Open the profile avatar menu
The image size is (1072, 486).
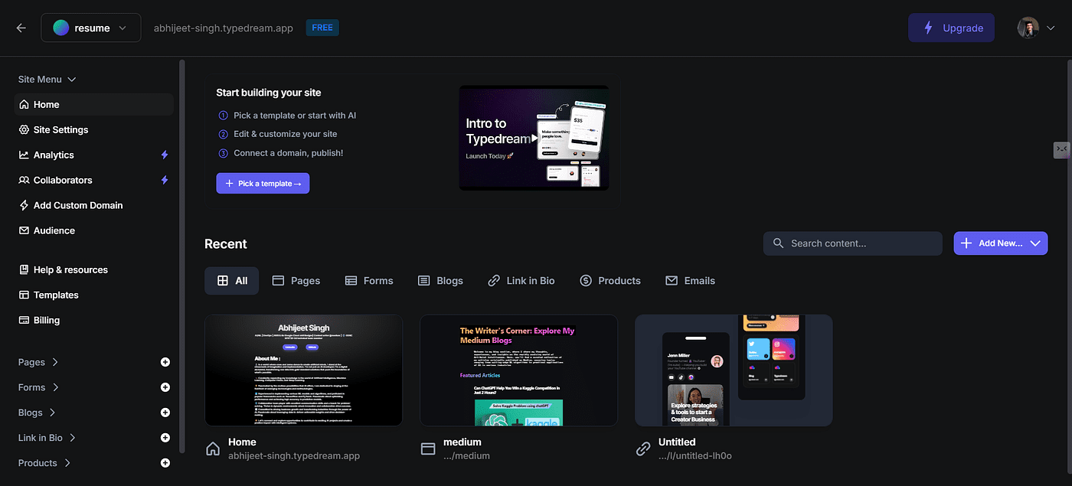[x=1036, y=28]
